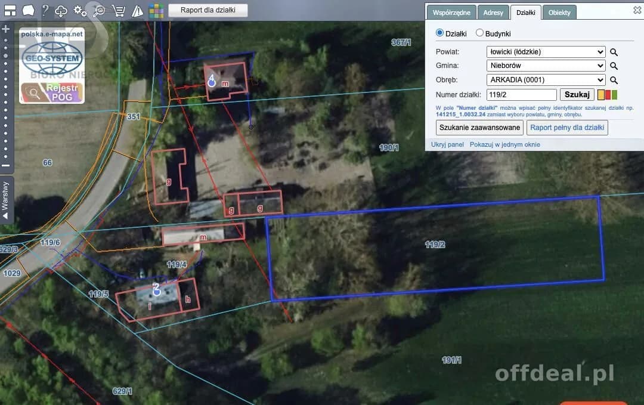The image size is (644, 405).
Task: Click the map region shape icon
Action: [x=29, y=10]
